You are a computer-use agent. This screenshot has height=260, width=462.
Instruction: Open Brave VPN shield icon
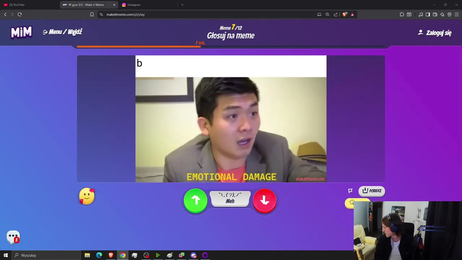[x=449, y=14]
